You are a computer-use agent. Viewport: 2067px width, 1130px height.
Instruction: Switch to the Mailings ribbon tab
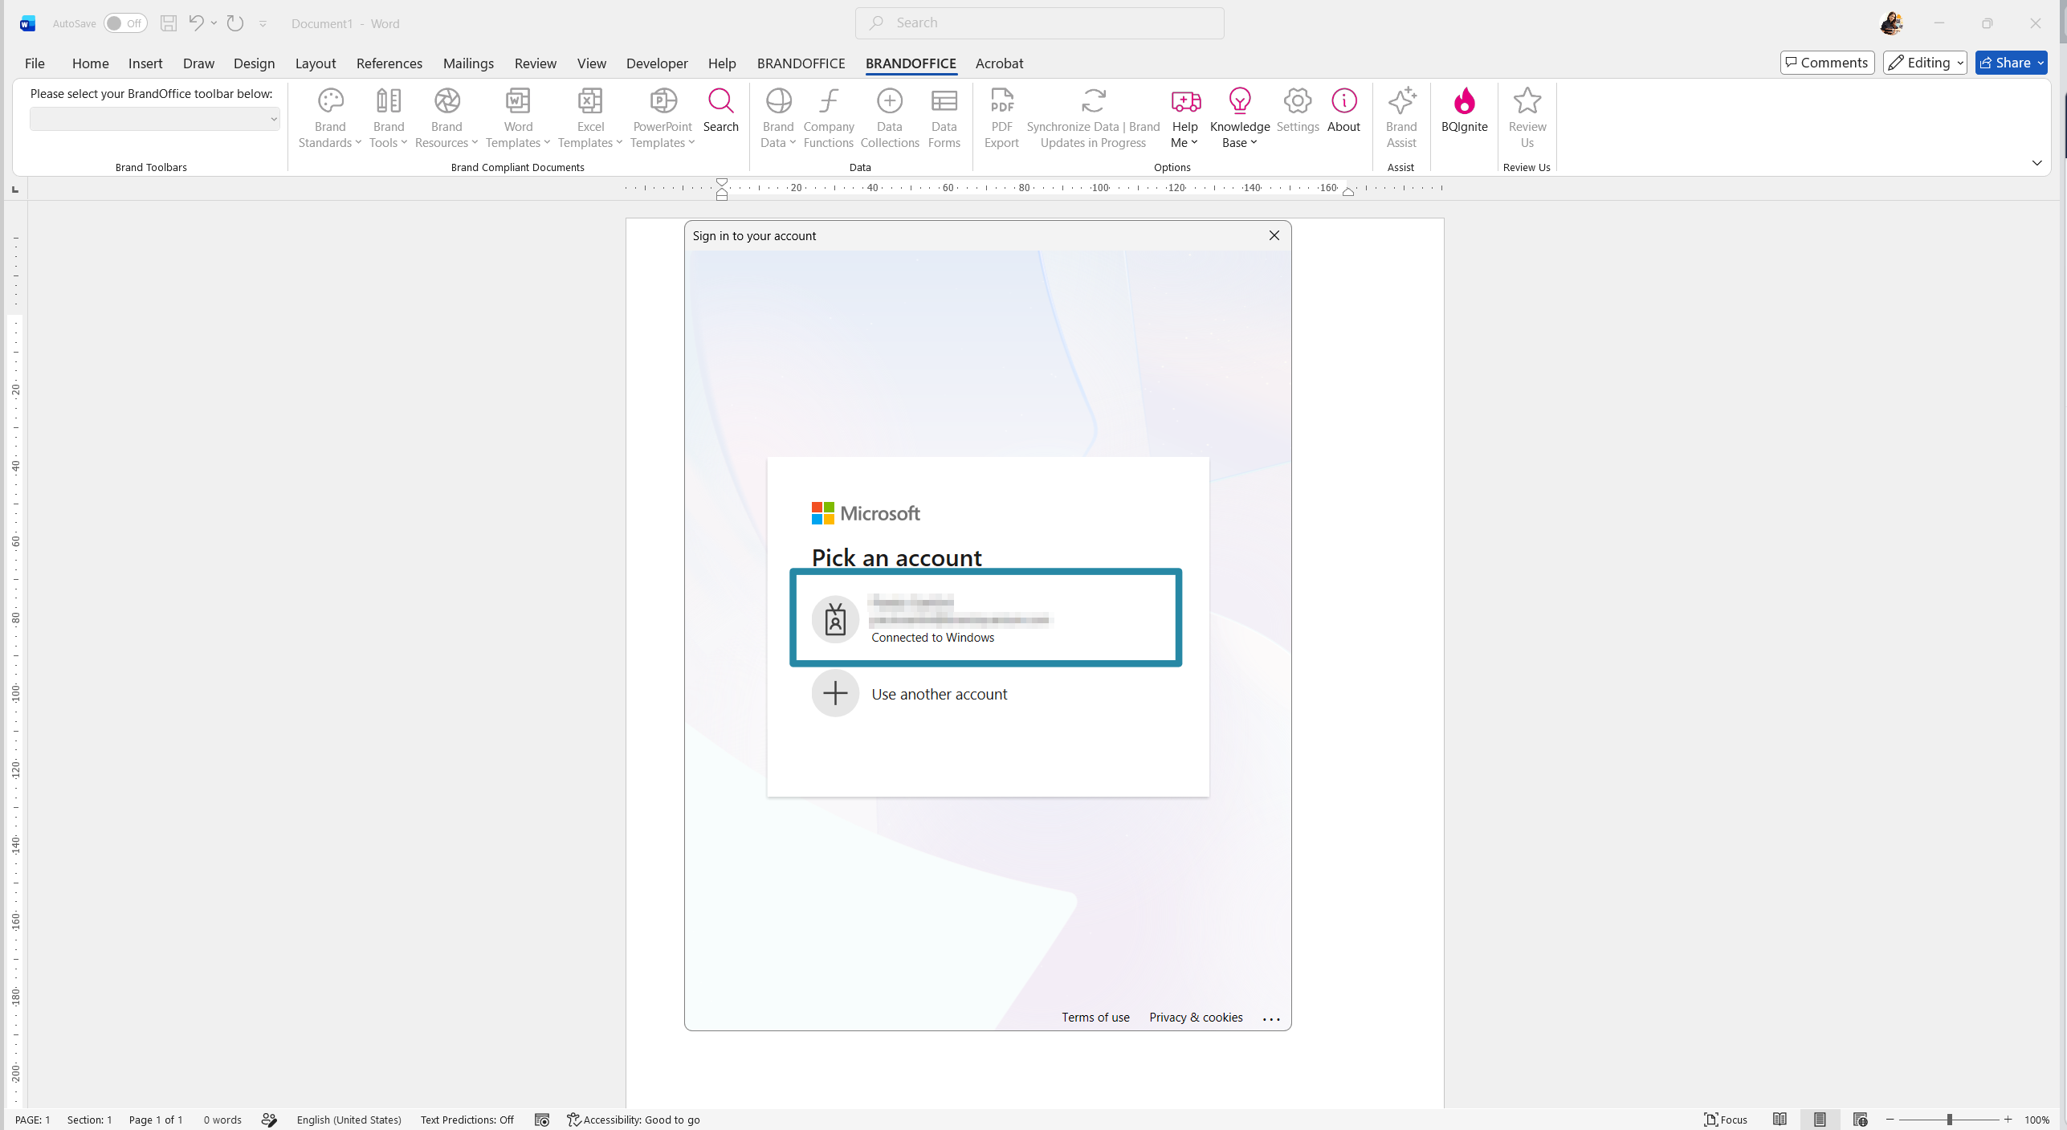pos(468,63)
